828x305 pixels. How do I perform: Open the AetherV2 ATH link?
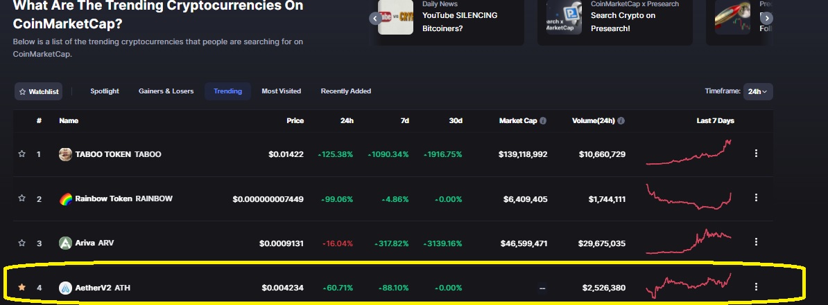coord(103,288)
